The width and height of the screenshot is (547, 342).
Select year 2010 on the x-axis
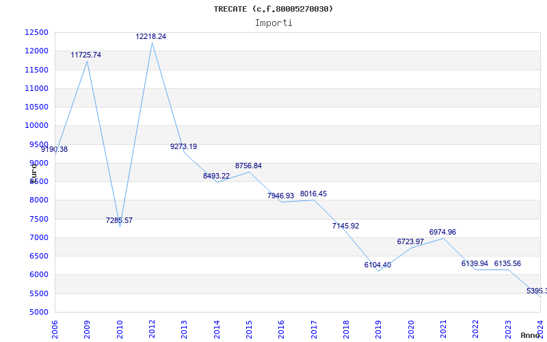point(120,330)
